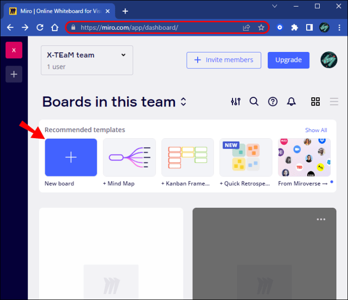Open the From Miroverse templates tile

(x=304, y=157)
